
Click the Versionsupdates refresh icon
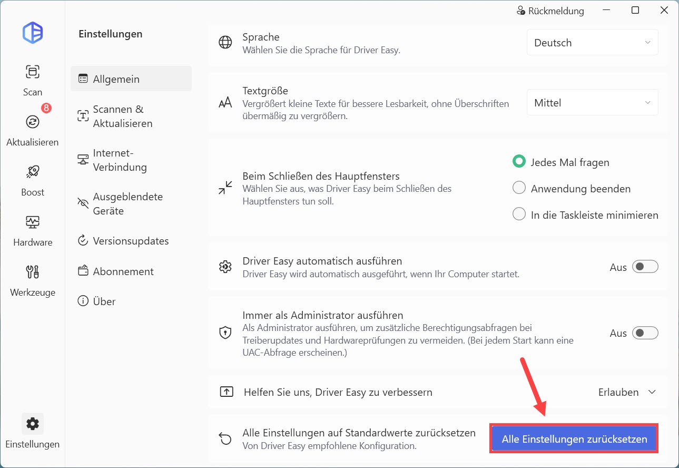point(83,241)
